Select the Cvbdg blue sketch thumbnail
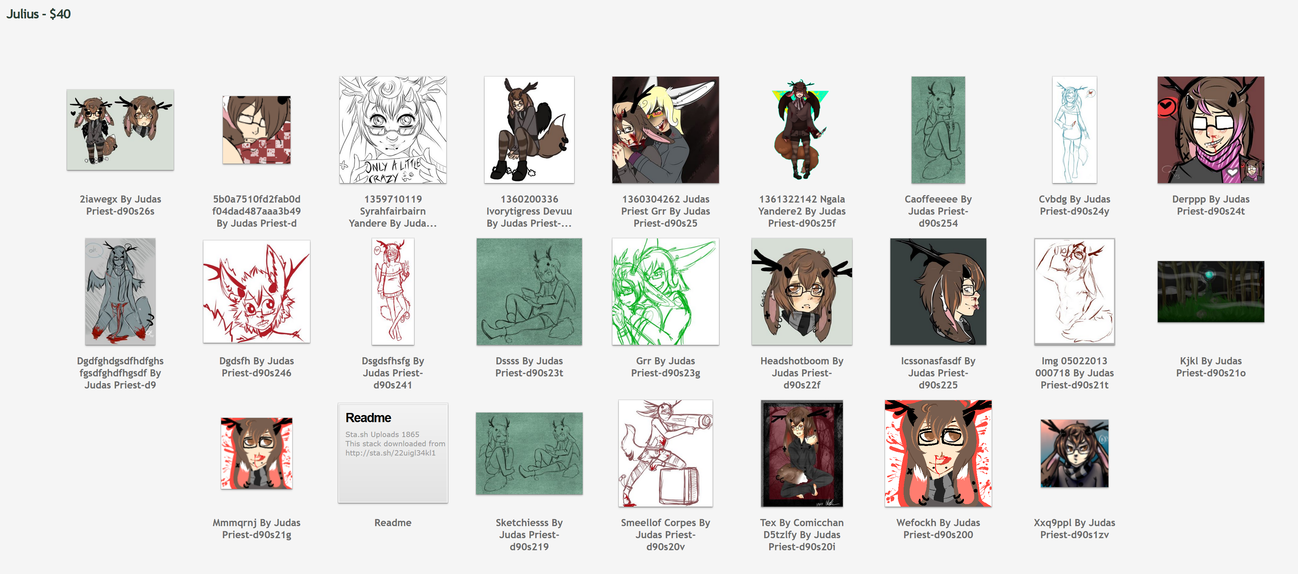 pos(1074,130)
